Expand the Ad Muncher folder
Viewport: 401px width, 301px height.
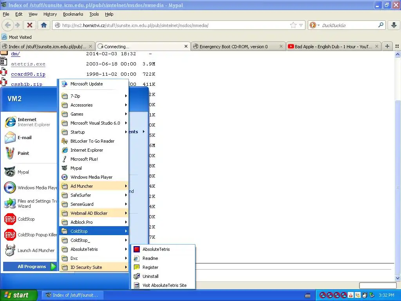pos(94,186)
